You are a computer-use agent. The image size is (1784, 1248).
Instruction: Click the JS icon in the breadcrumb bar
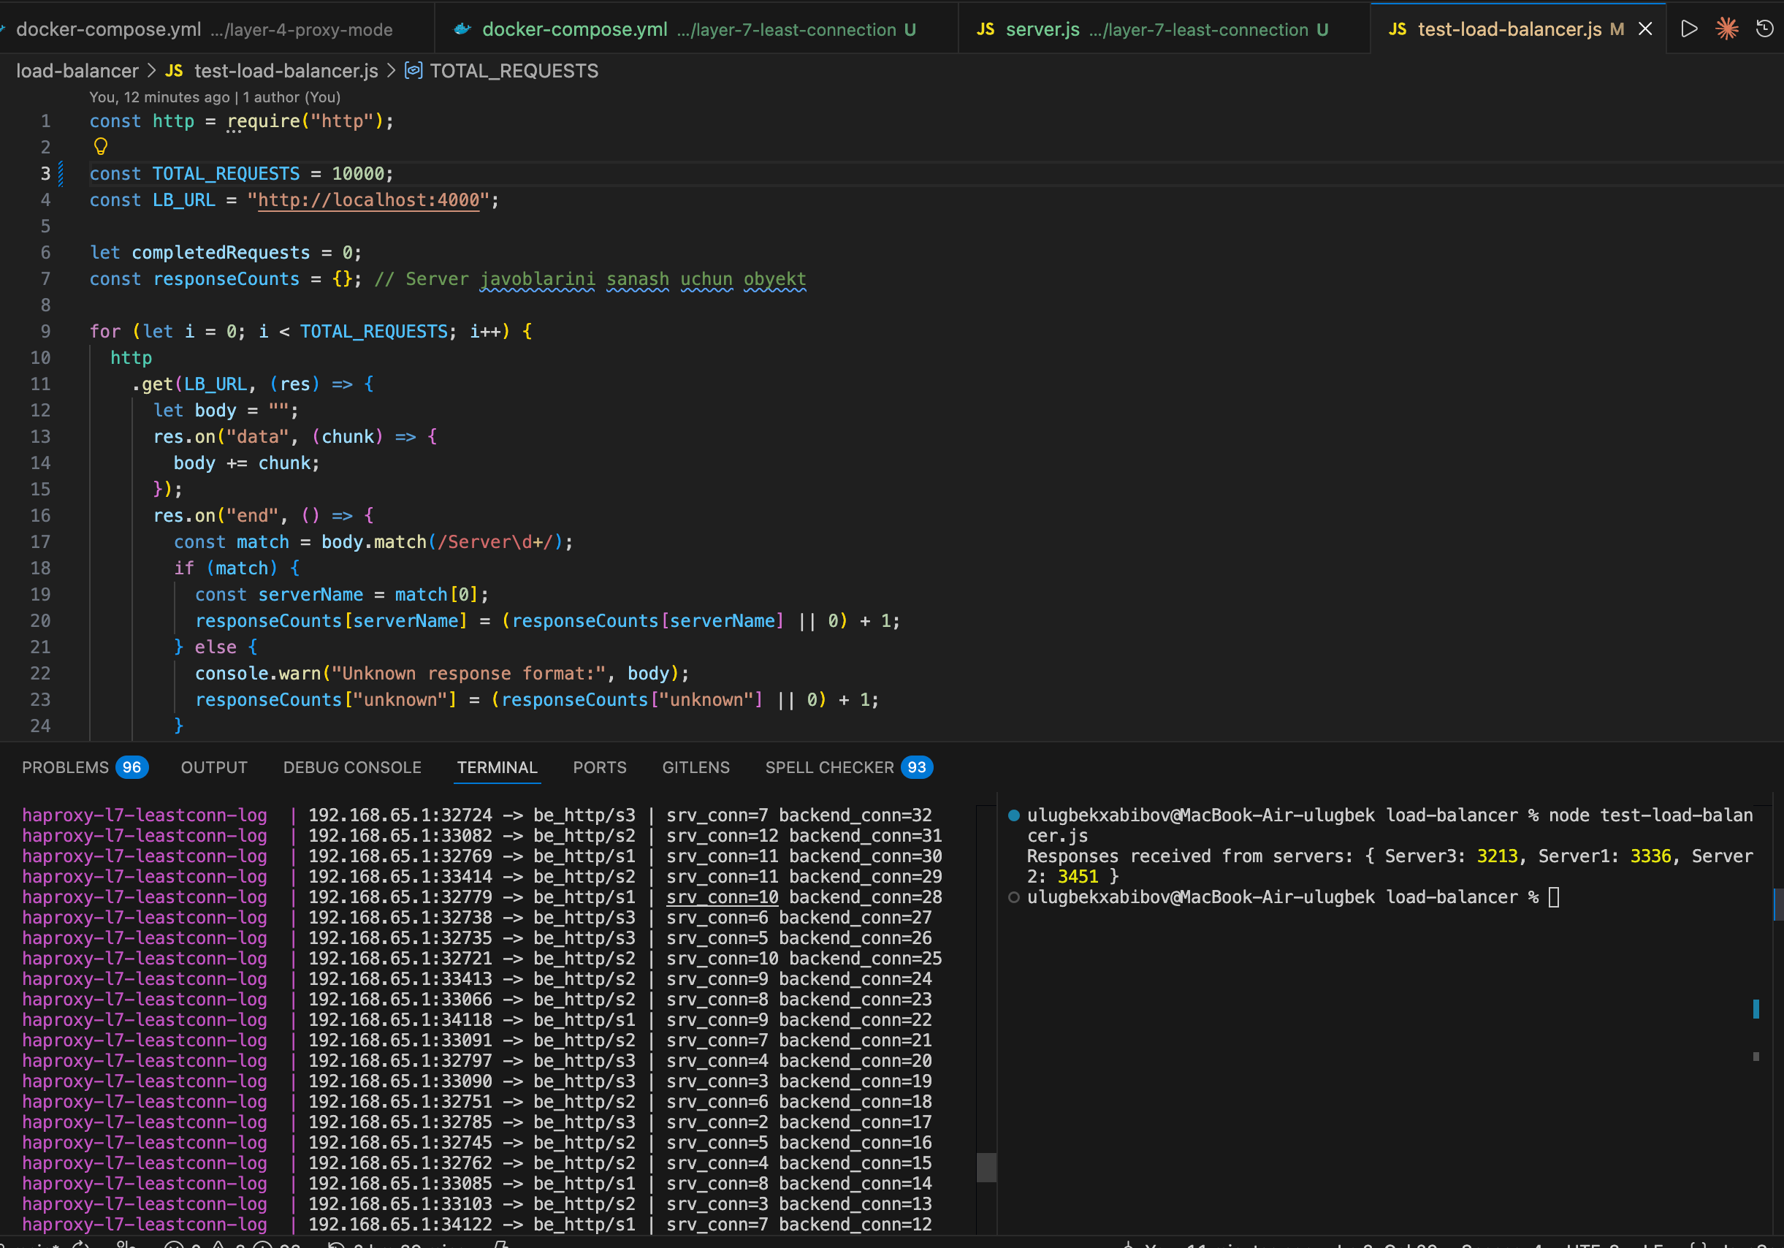coord(174,71)
